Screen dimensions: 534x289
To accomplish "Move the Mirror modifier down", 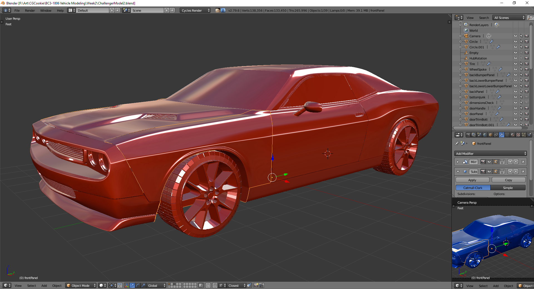I will 516,162.
